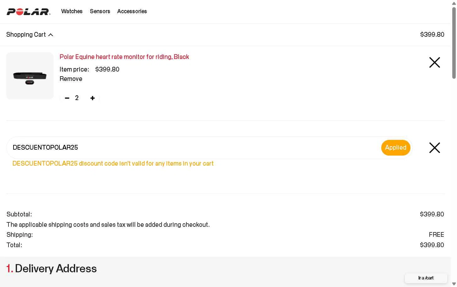Viewport: 457px width, 287px height.
Task: Click the quantity value 2
Action: pyautogui.click(x=77, y=98)
